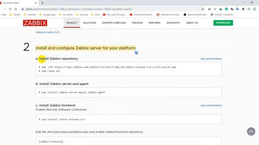Open the release notes 5.0 link

(x=47, y=32)
